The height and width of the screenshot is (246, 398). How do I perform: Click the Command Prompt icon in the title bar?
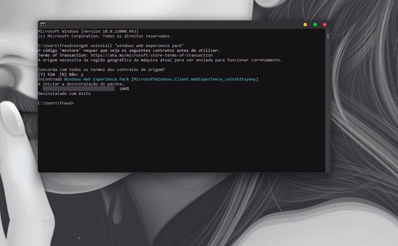(x=43, y=25)
